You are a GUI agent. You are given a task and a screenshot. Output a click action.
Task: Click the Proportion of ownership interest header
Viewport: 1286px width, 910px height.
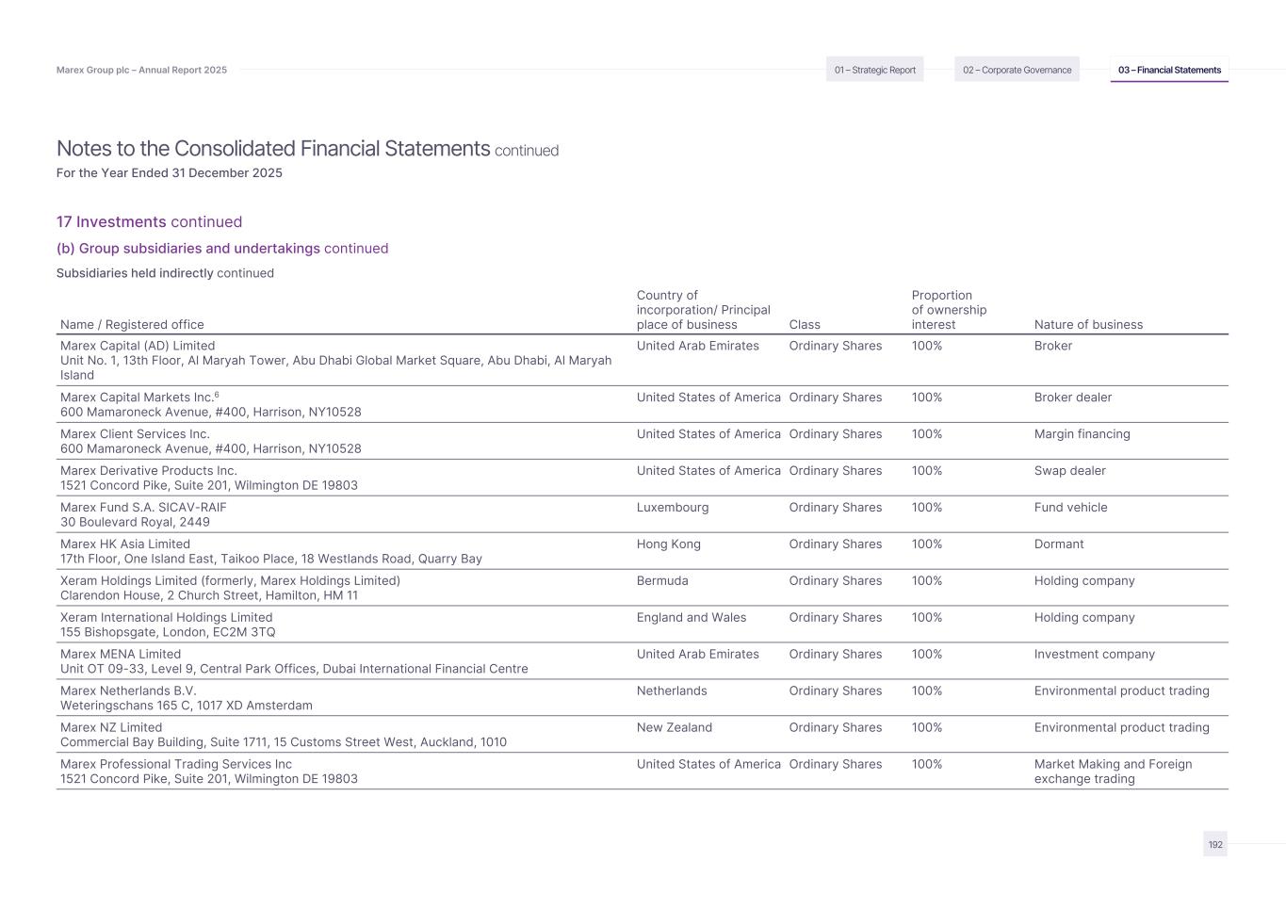click(949, 310)
